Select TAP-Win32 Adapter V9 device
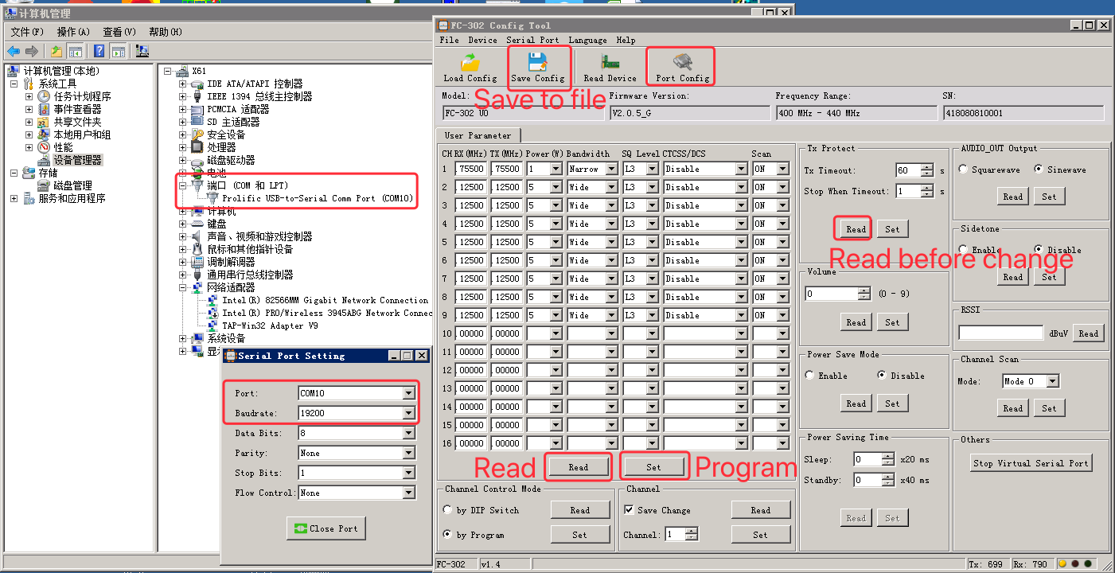1115x573 pixels. click(270, 325)
